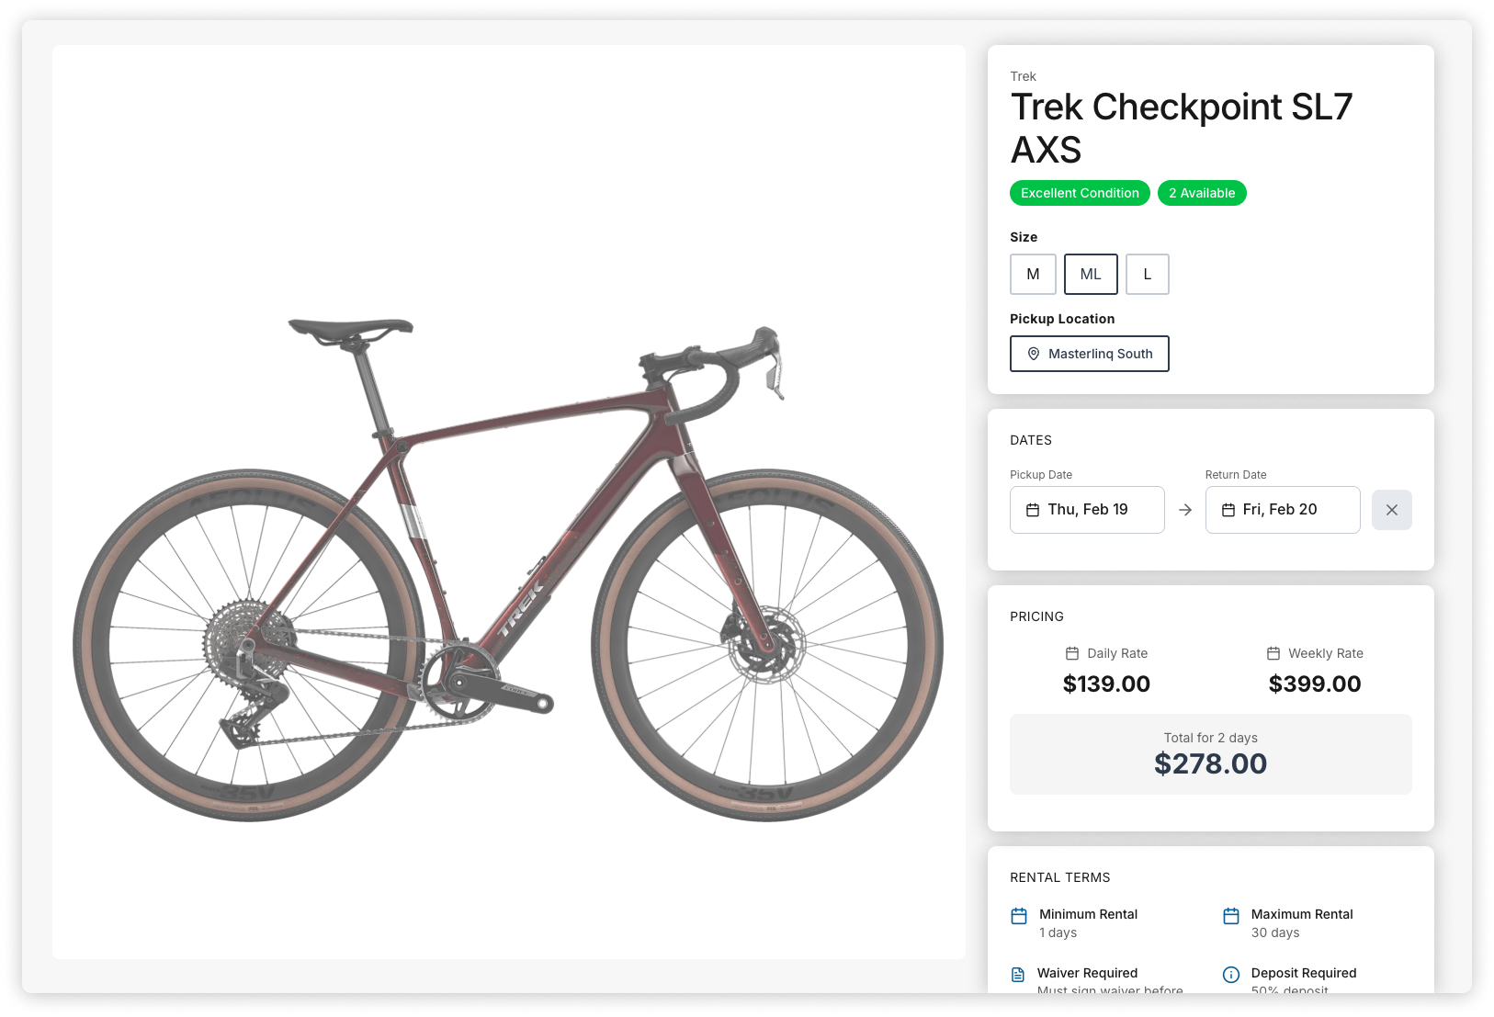
Task: Click the Excellent Condition badge
Action: (x=1080, y=193)
